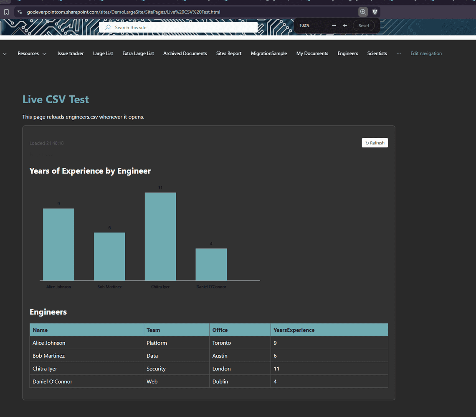Viewport: 476px width, 417px height.
Task: Click the Data team cell
Action: (x=176, y=356)
